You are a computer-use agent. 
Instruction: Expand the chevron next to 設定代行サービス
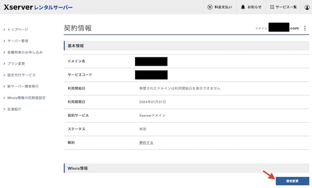4,75
